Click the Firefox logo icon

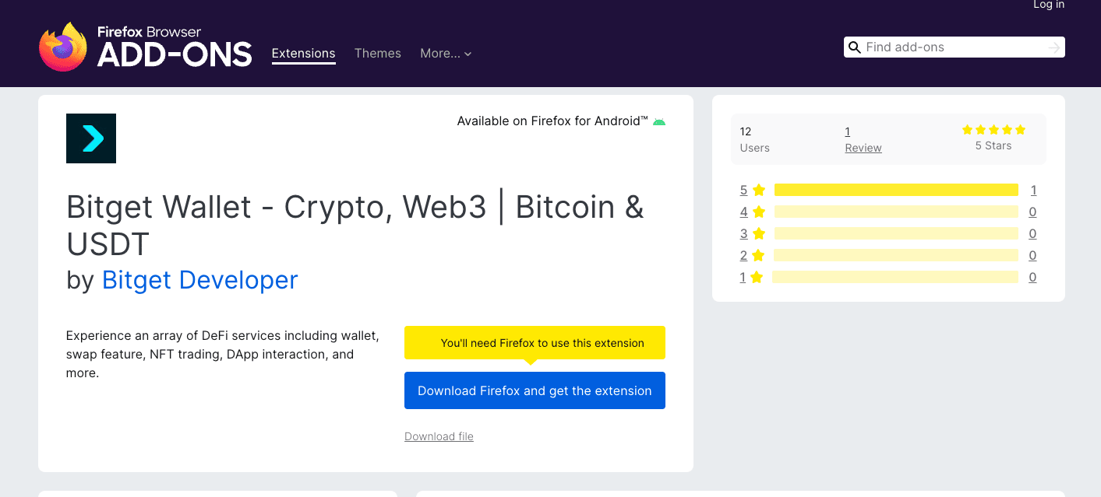point(63,47)
